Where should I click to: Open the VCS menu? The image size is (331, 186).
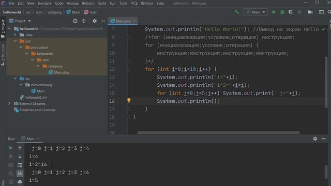point(134,3)
